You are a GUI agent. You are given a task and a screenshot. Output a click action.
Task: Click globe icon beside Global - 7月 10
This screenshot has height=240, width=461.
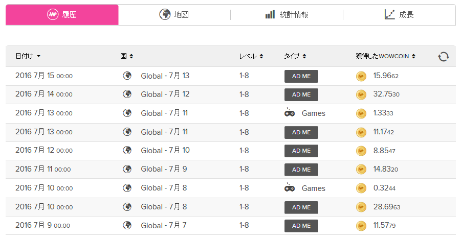pos(127,150)
